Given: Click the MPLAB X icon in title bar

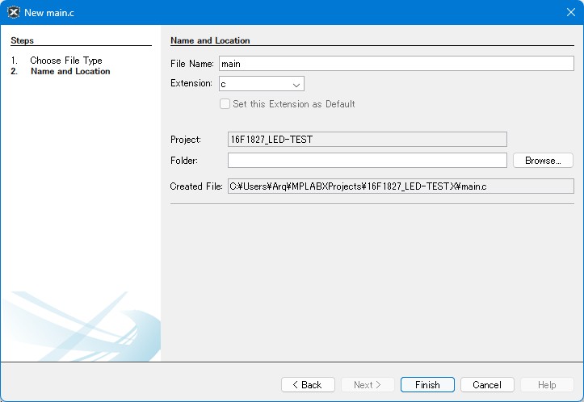Looking at the screenshot, I should [x=12, y=12].
